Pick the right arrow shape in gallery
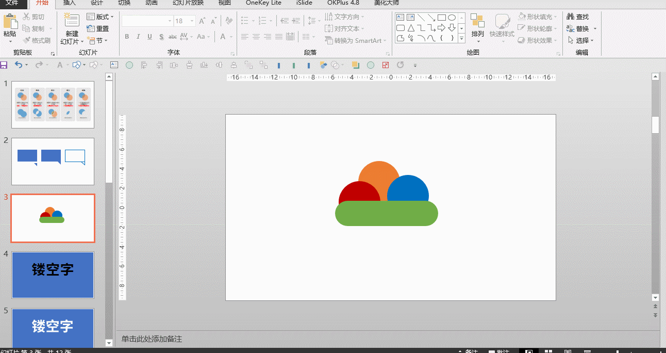The height and width of the screenshot is (353, 666). [441, 28]
